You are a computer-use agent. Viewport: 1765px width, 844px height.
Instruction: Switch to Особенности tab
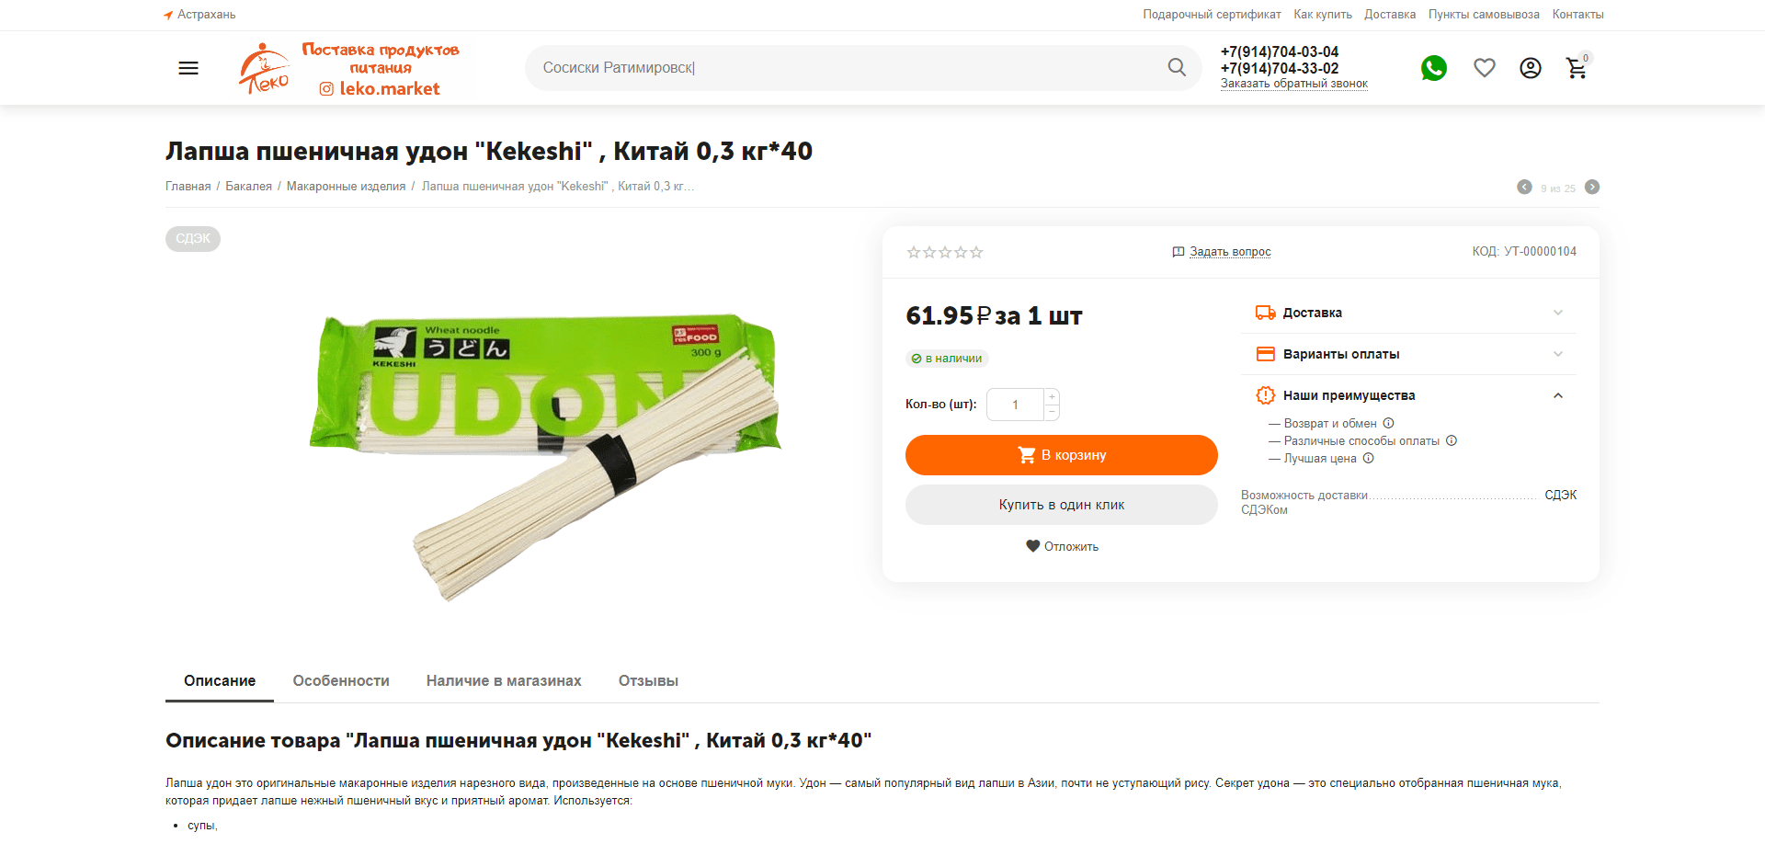[x=341, y=681]
